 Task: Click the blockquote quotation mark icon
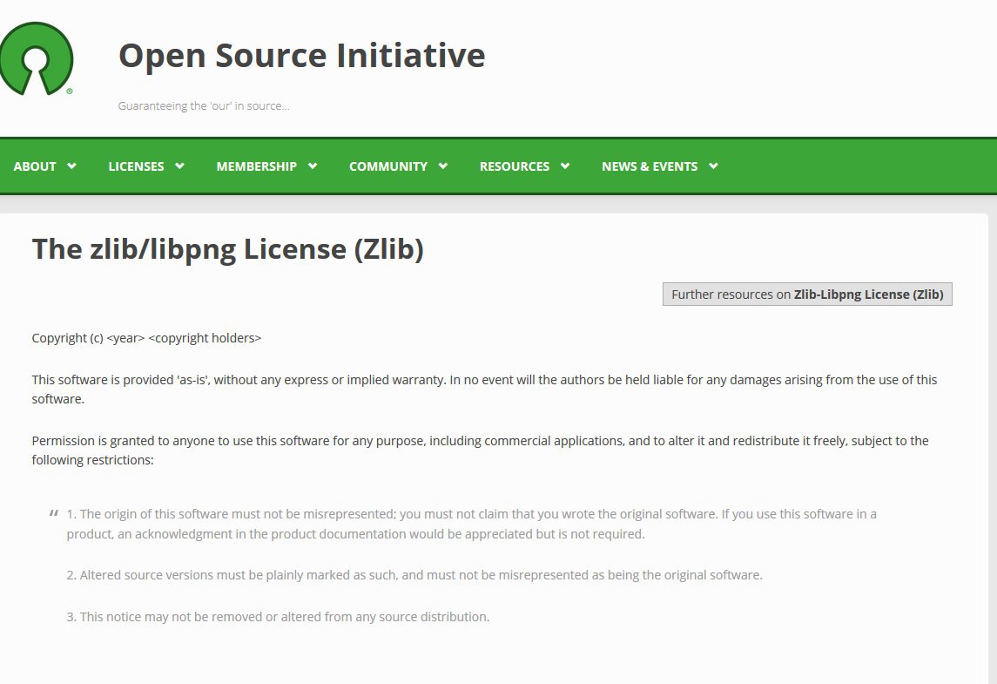(x=53, y=513)
